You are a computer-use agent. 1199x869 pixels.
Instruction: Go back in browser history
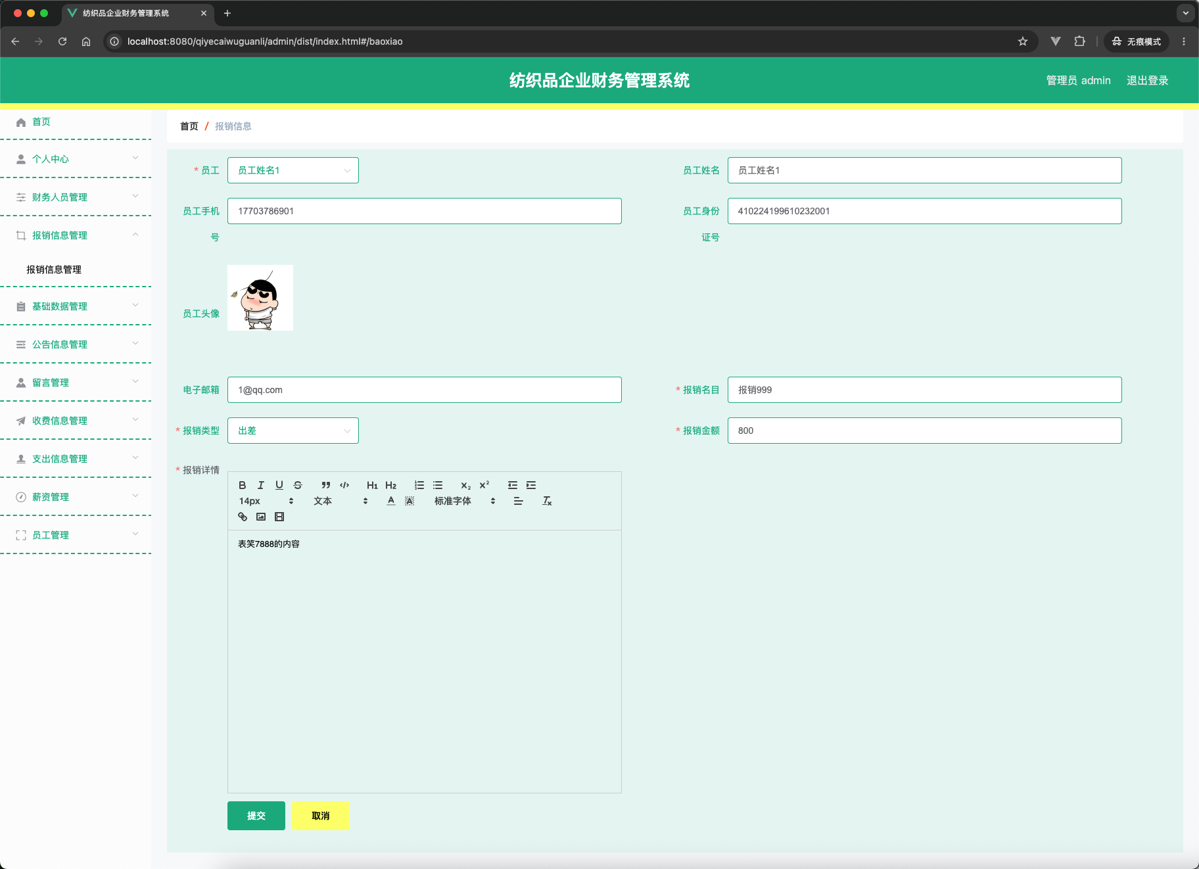[x=15, y=41]
